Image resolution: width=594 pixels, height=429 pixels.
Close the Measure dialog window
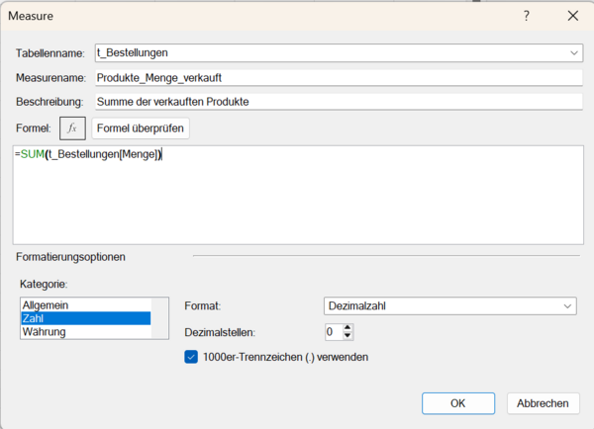coord(572,16)
